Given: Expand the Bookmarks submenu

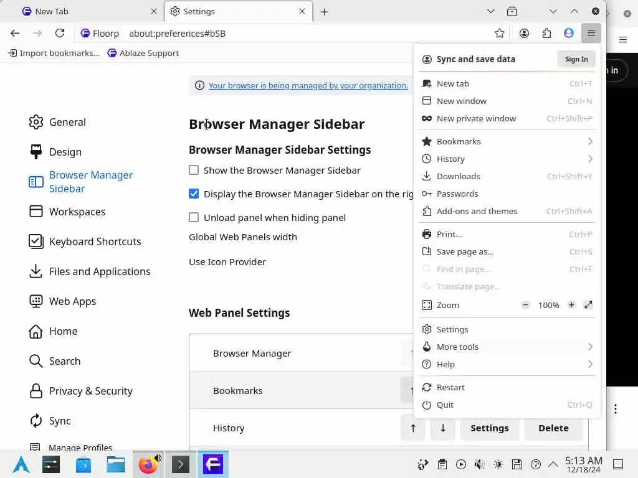Looking at the screenshot, I should (x=507, y=141).
